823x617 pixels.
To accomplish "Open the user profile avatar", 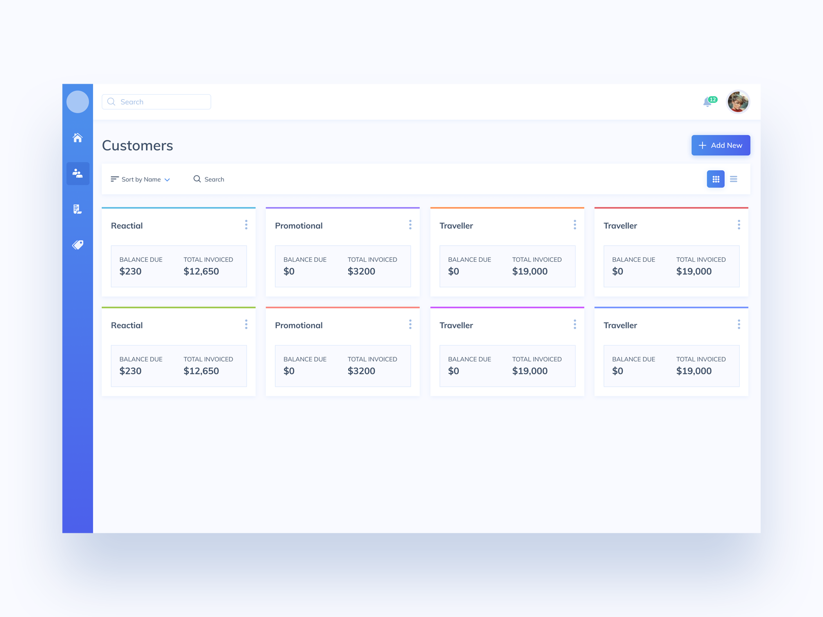I will point(738,102).
